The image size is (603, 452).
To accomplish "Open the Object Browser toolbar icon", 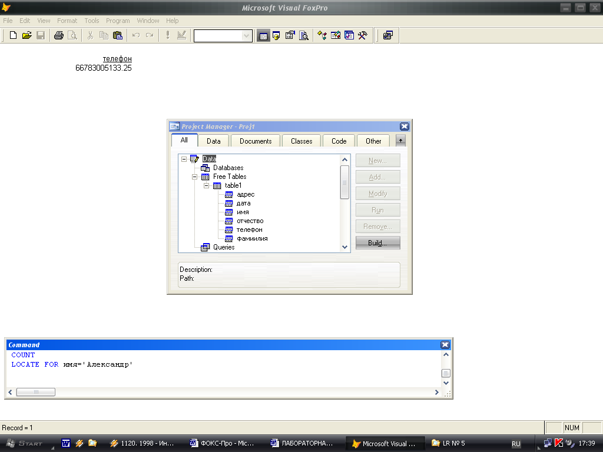I will [336, 36].
